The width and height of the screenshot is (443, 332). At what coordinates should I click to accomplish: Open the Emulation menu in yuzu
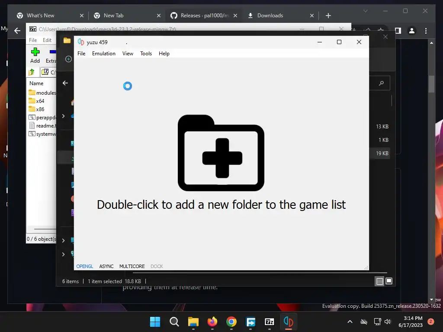(x=104, y=53)
